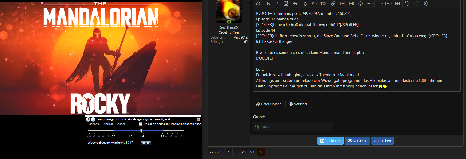Click the message editor text area
Viewport: 466px width, 159px height.
[x=357, y=50]
